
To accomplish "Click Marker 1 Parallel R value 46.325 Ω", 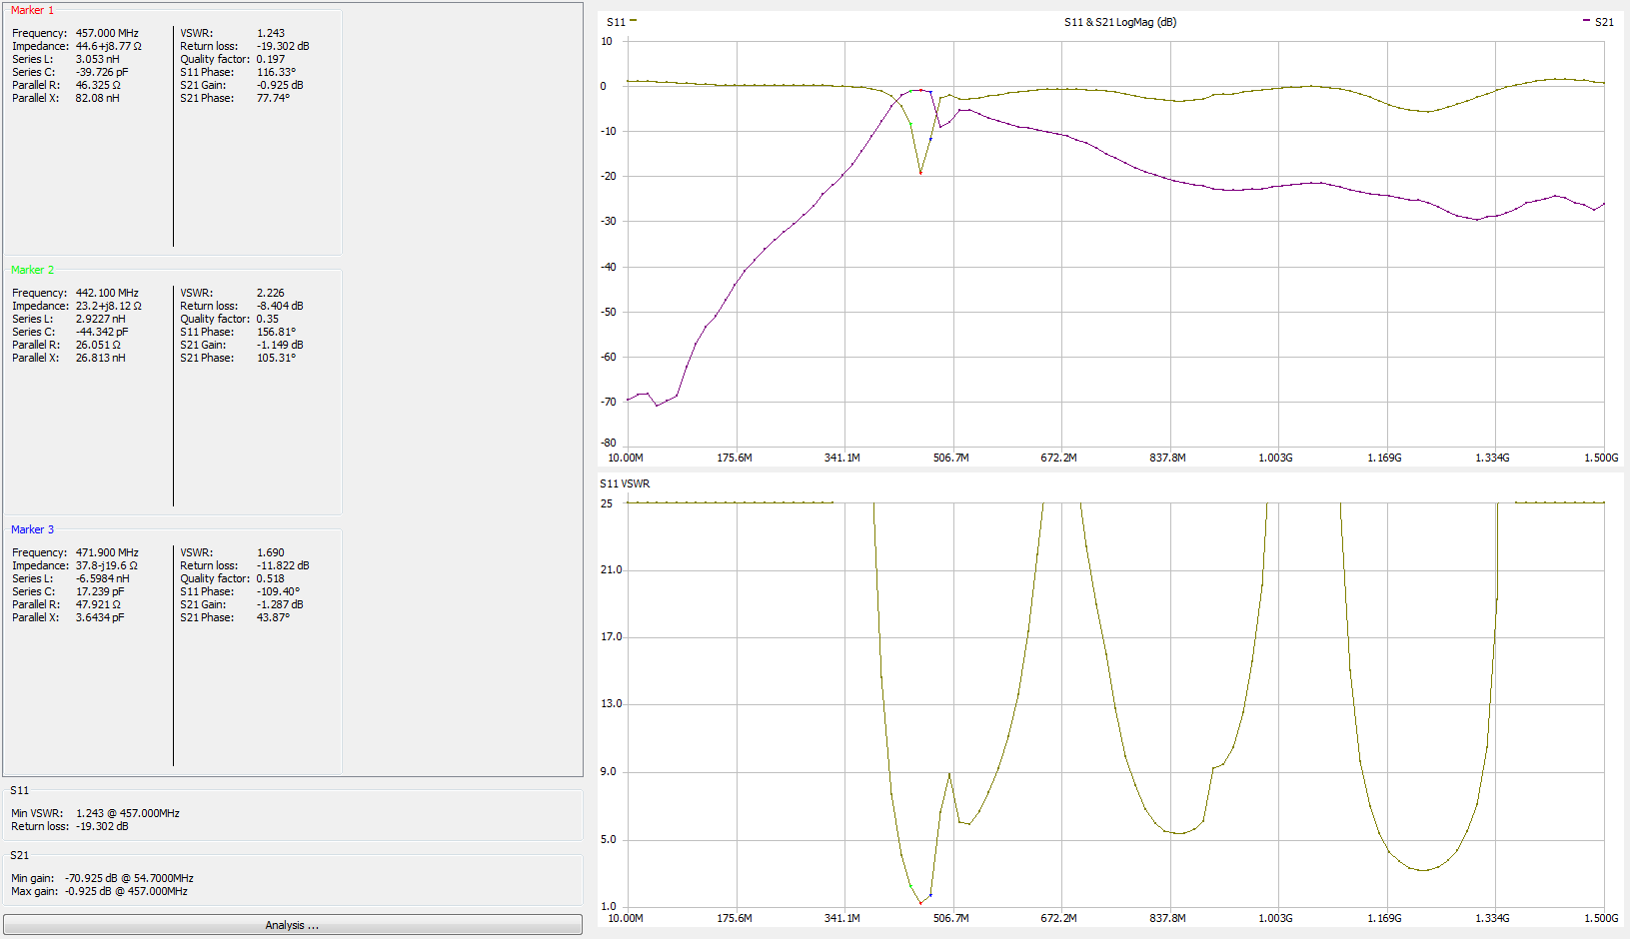I will pos(98,85).
